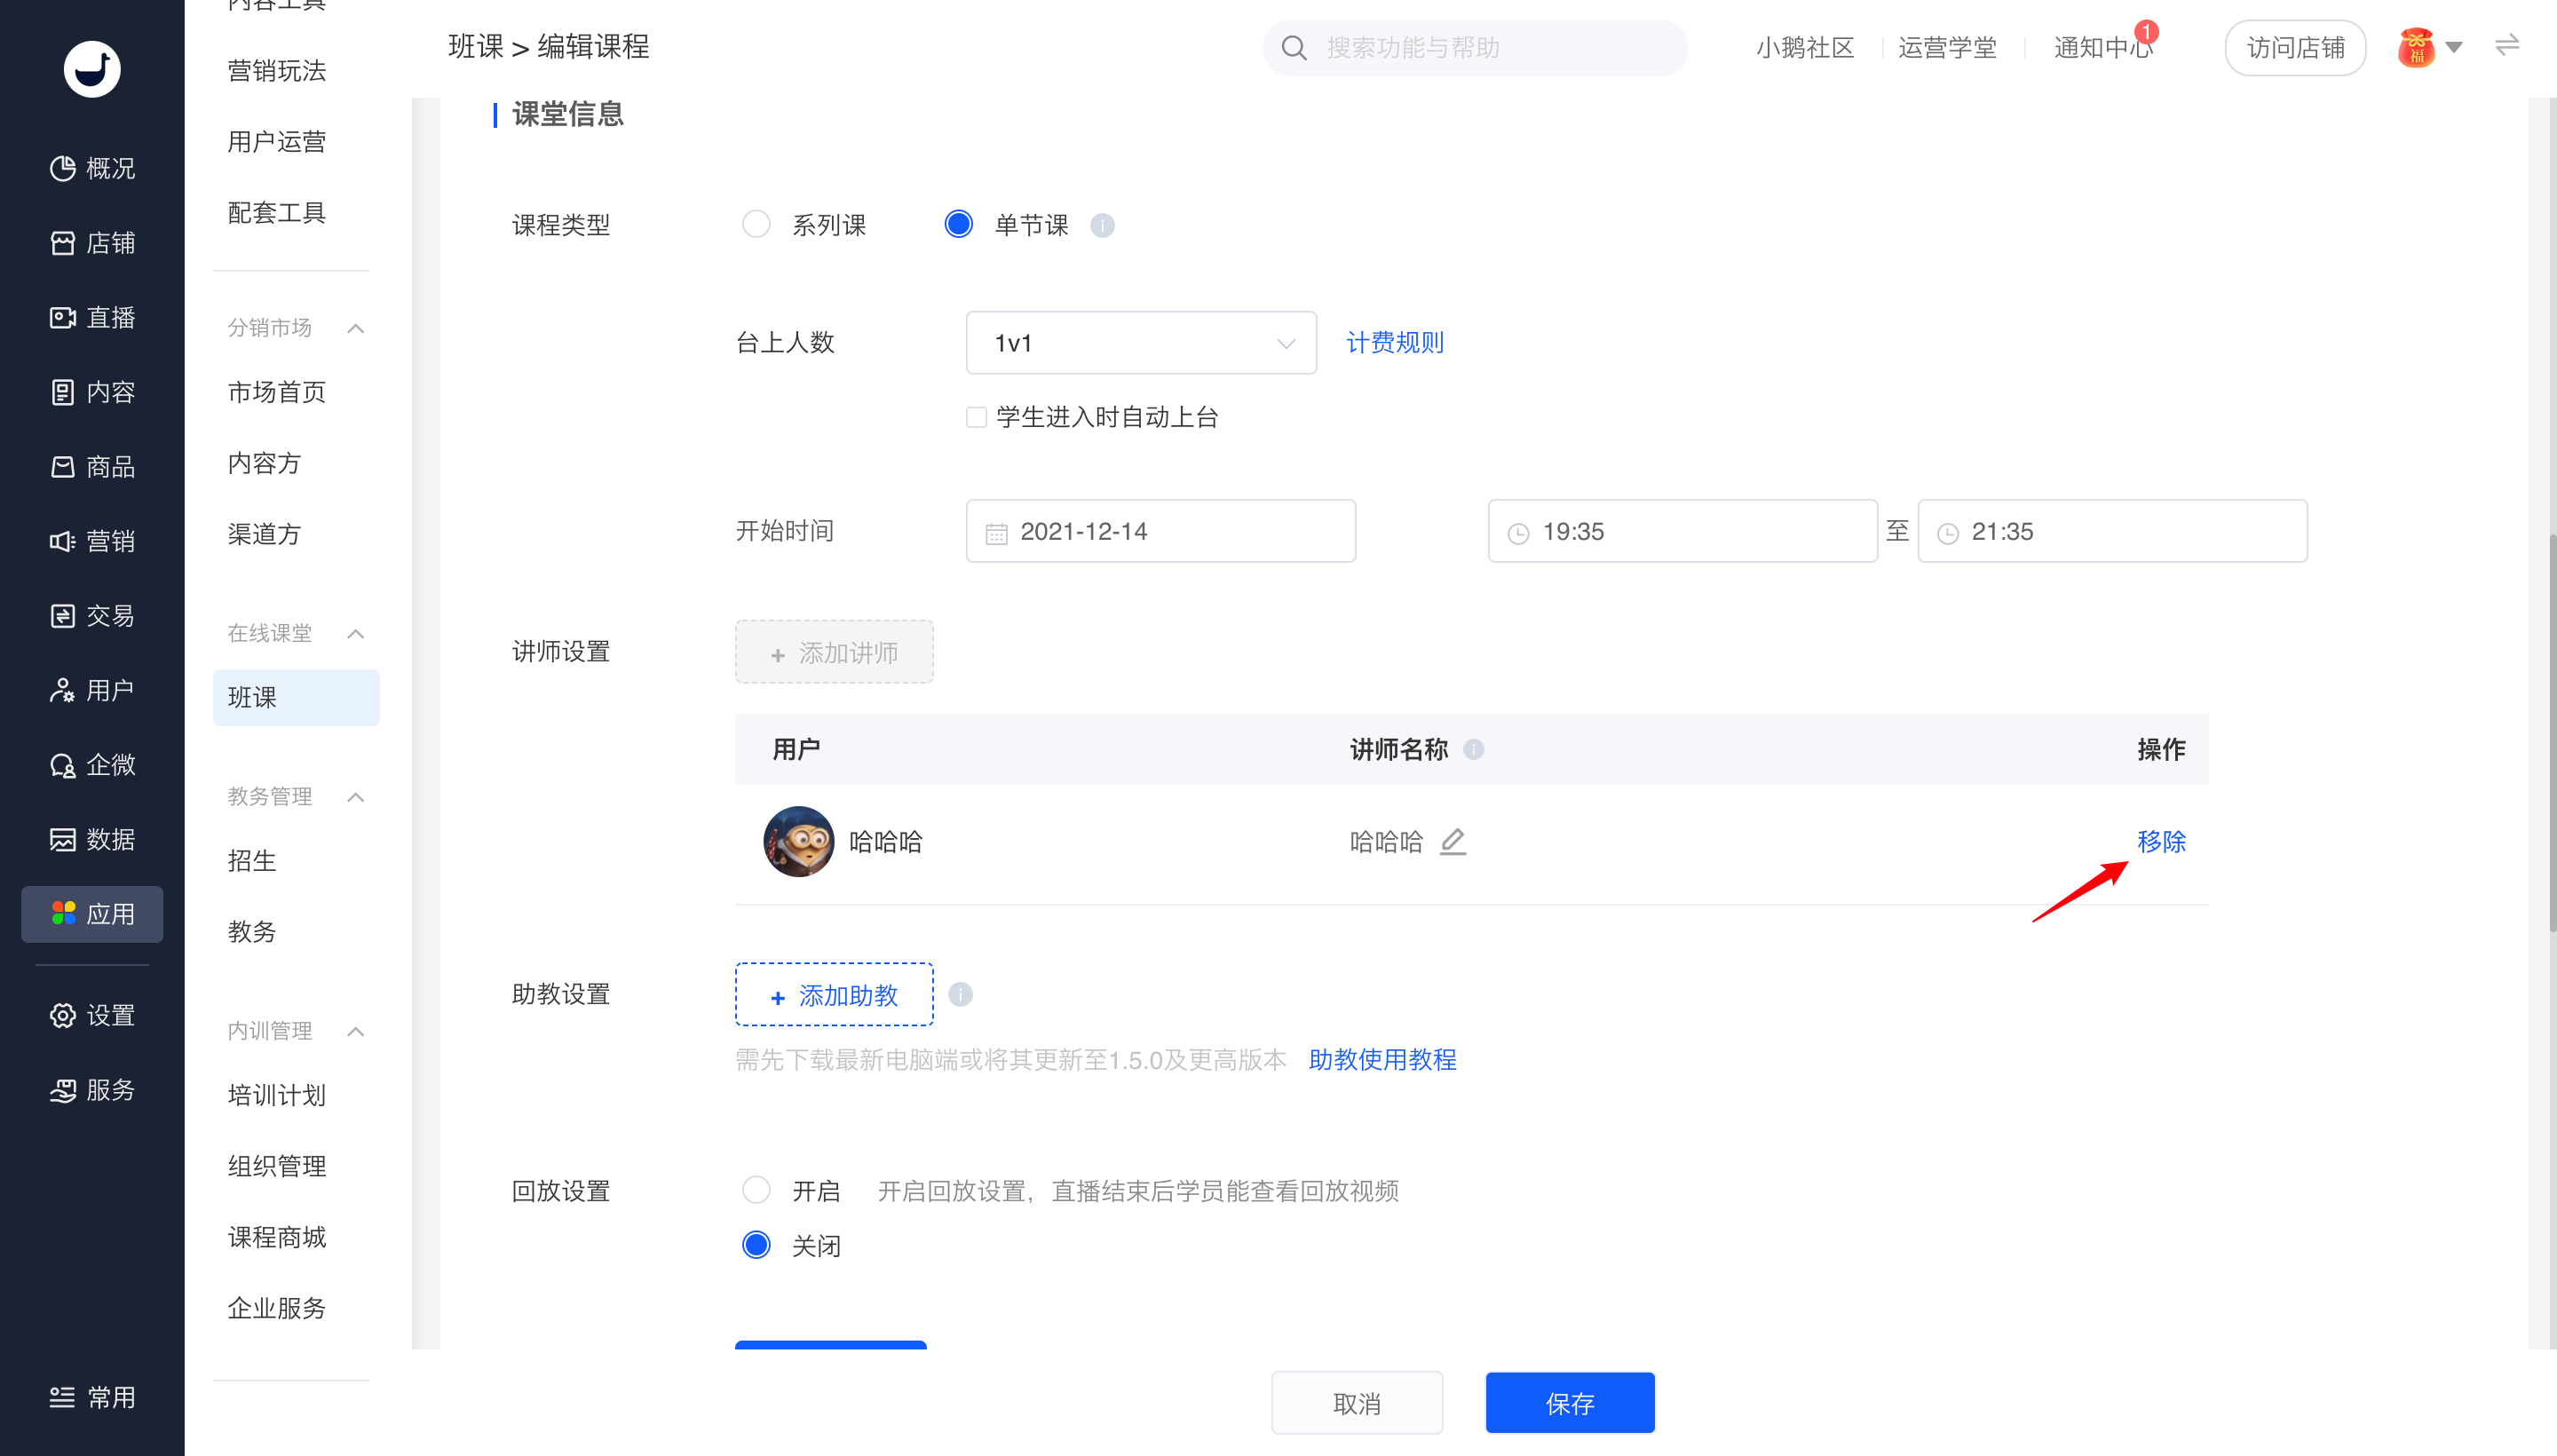Image resolution: width=2557 pixels, height=1456 pixels.
Task: Check 学生进入时自动上台 checkbox
Action: pos(976,417)
